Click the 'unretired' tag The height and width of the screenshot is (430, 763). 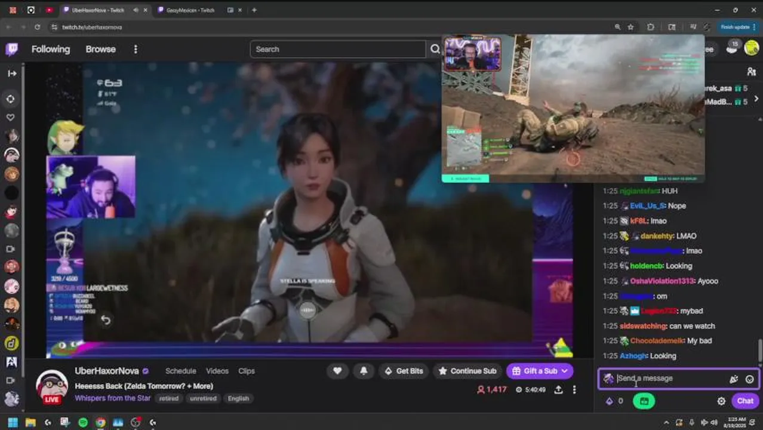pyautogui.click(x=204, y=398)
